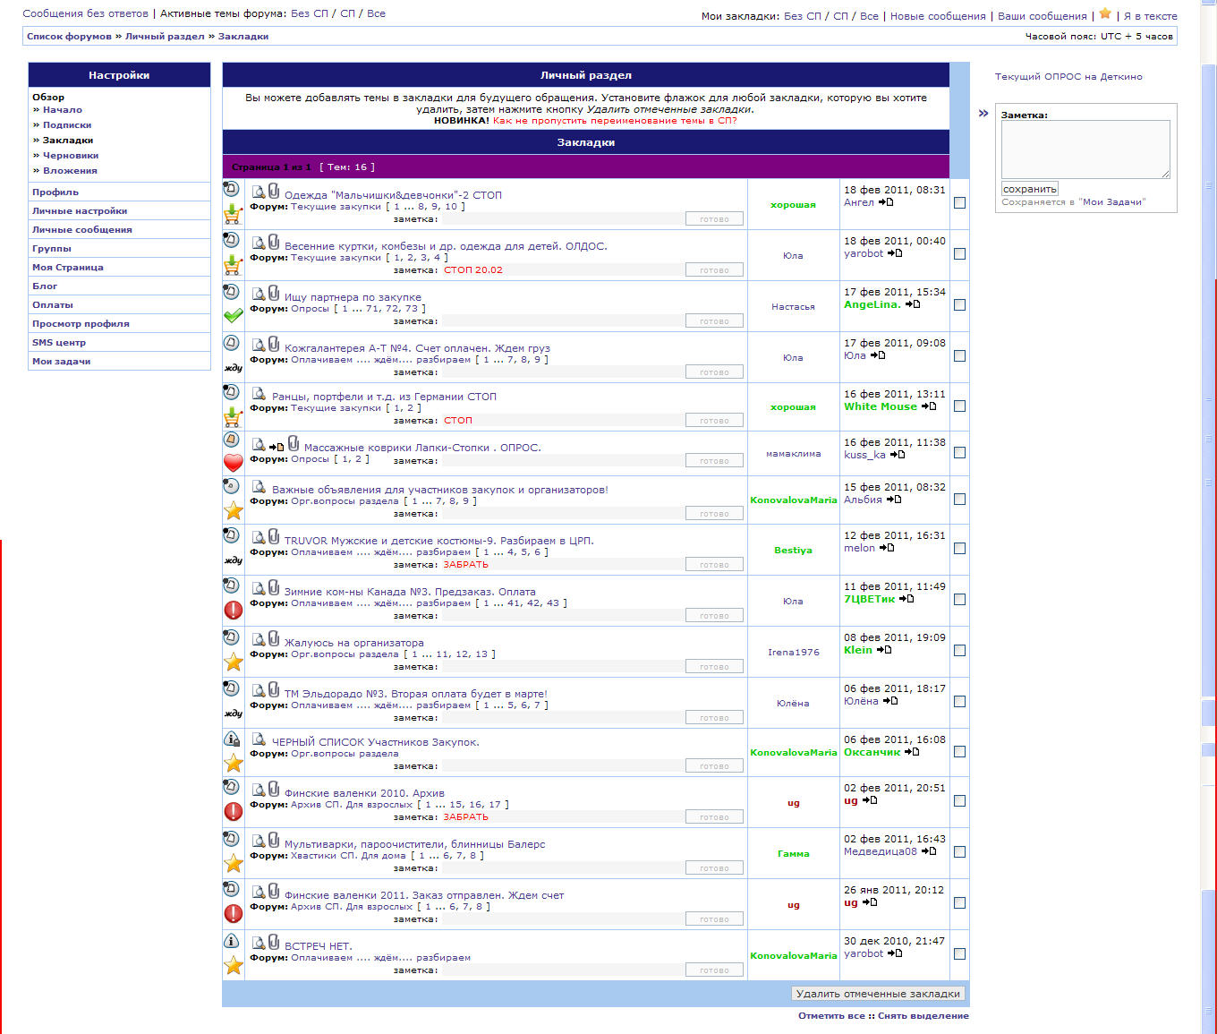The image size is (1217, 1034).
Task: Click the gold star icon in top bar
Action: [x=1105, y=14]
